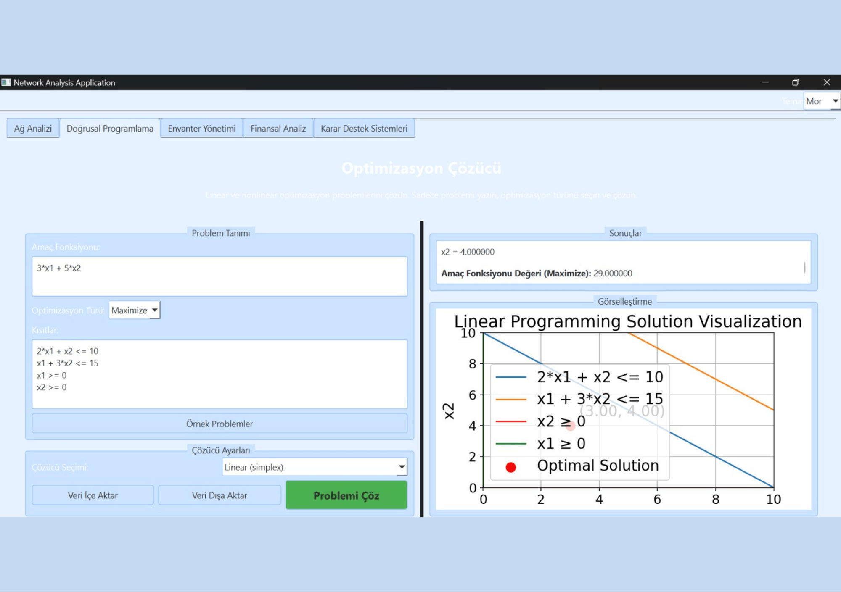Expand the Maximize optimization type dropdown

coord(135,310)
